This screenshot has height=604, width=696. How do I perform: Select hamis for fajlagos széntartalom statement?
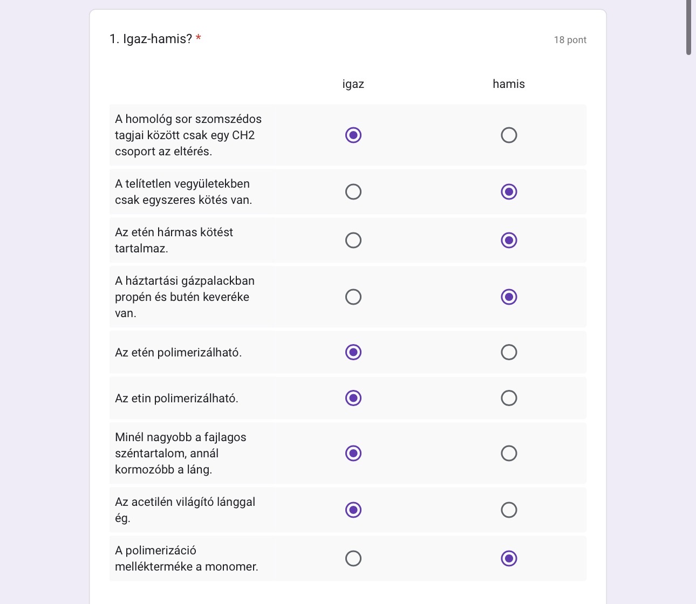tap(509, 453)
